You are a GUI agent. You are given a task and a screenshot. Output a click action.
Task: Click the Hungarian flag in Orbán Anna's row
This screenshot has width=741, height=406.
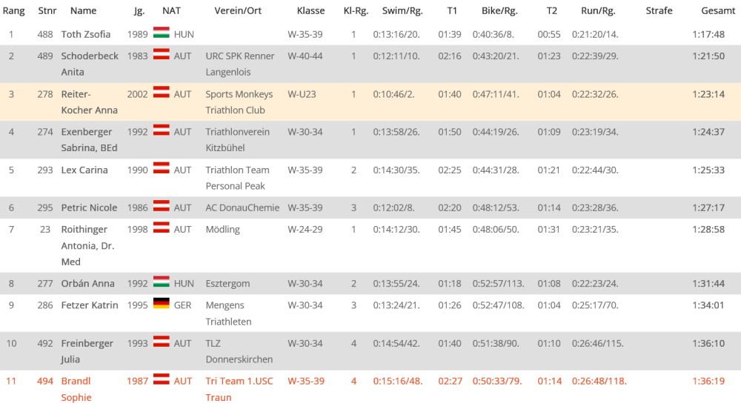161,282
